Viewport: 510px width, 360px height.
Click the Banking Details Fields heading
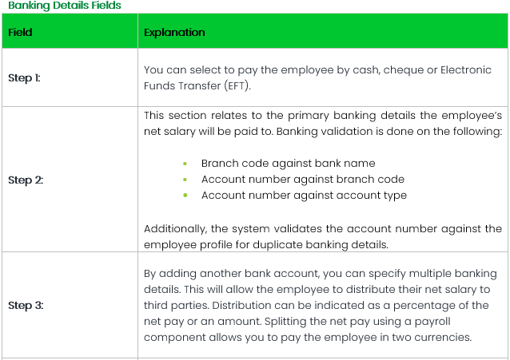65,6
